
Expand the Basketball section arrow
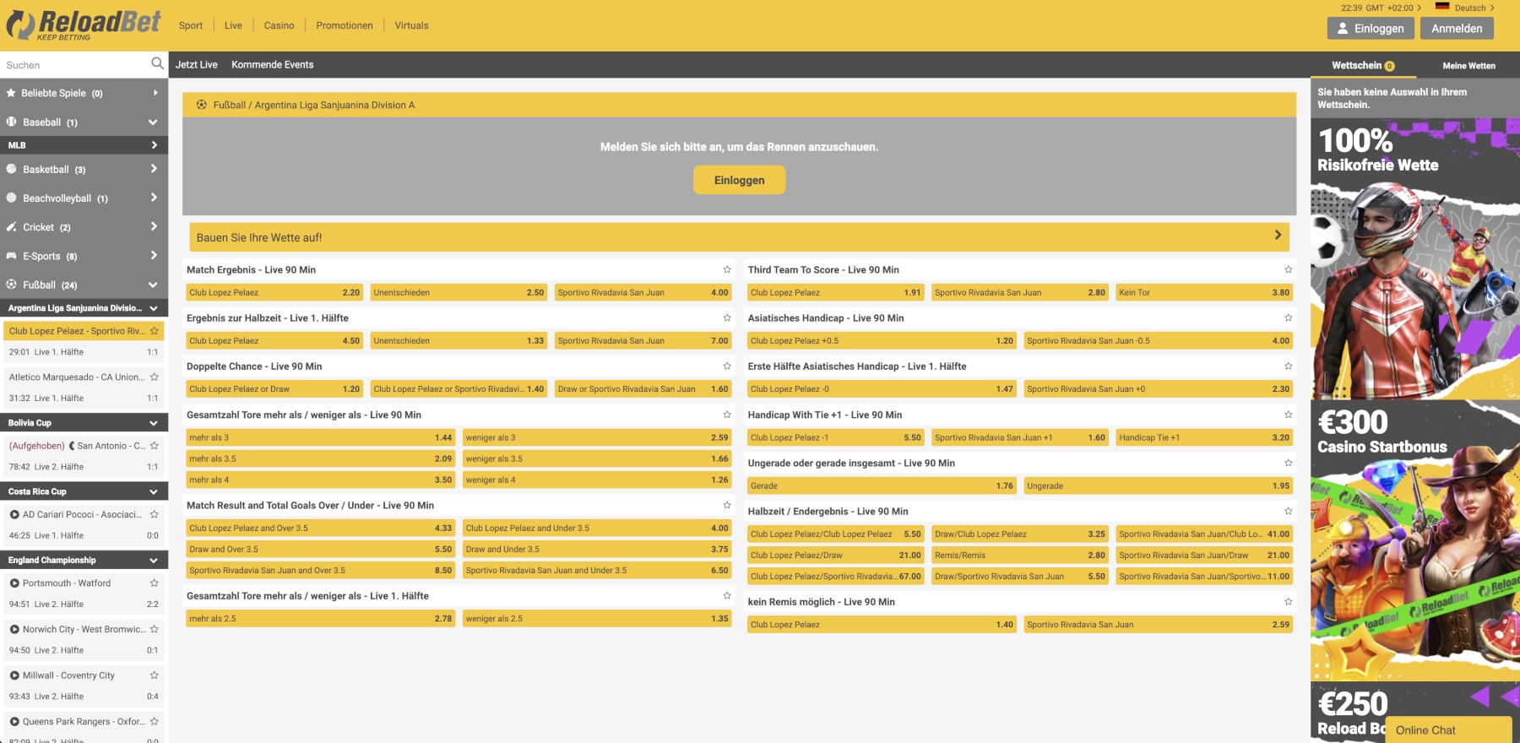[x=154, y=169]
